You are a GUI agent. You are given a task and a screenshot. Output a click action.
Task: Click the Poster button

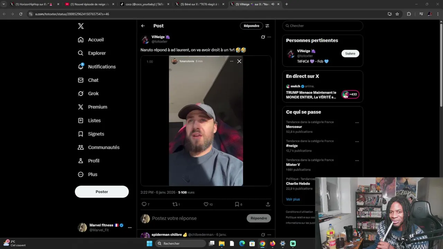click(102, 192)
